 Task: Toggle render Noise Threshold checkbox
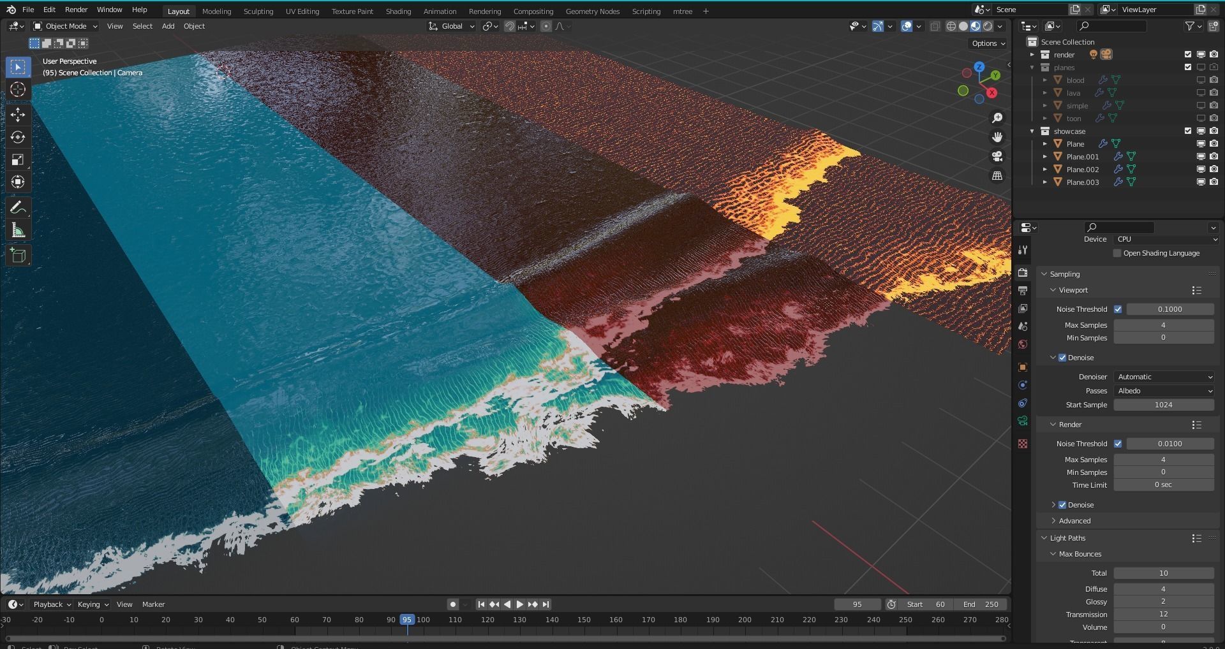pos(1118,444)
